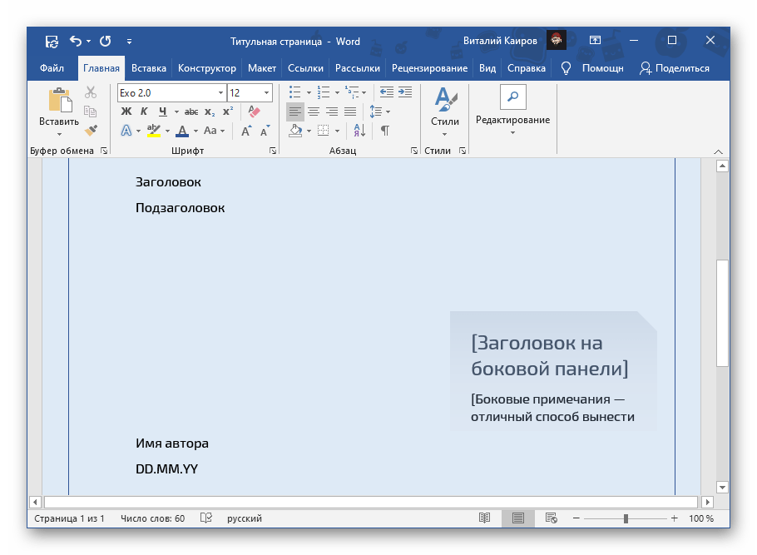Toggle paragraph marks (¶) display
The height and width of the screenshot is (555, 757).
pos(384,131)
